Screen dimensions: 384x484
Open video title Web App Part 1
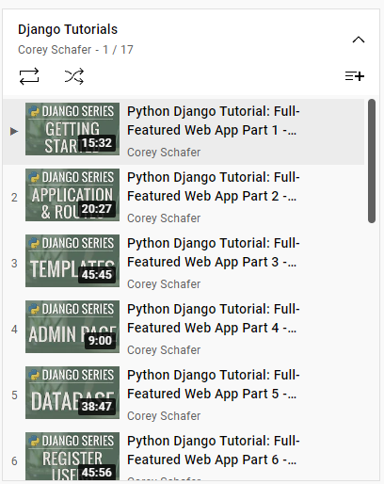coord(214,121)
